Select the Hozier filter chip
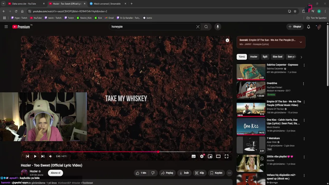This screenshot has height=185, width=329. click(x=254, y=57)
